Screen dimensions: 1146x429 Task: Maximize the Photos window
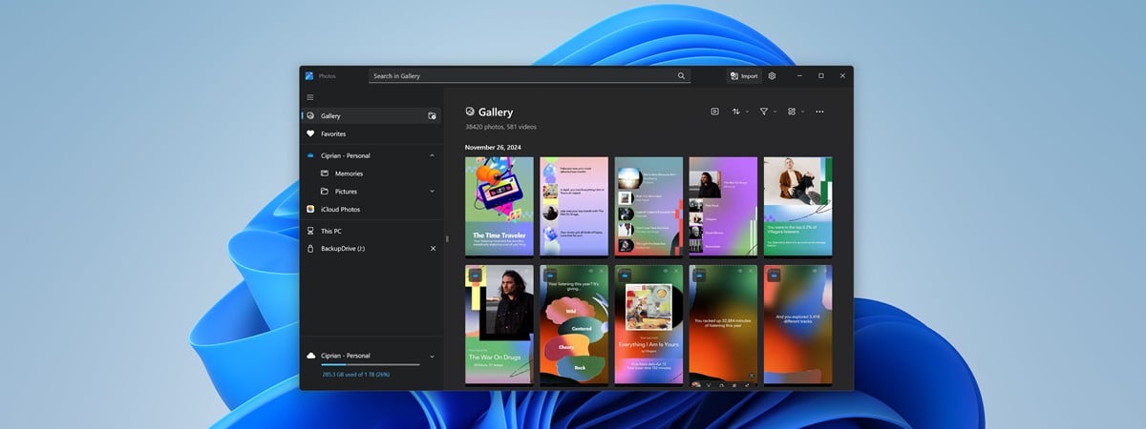820,76
